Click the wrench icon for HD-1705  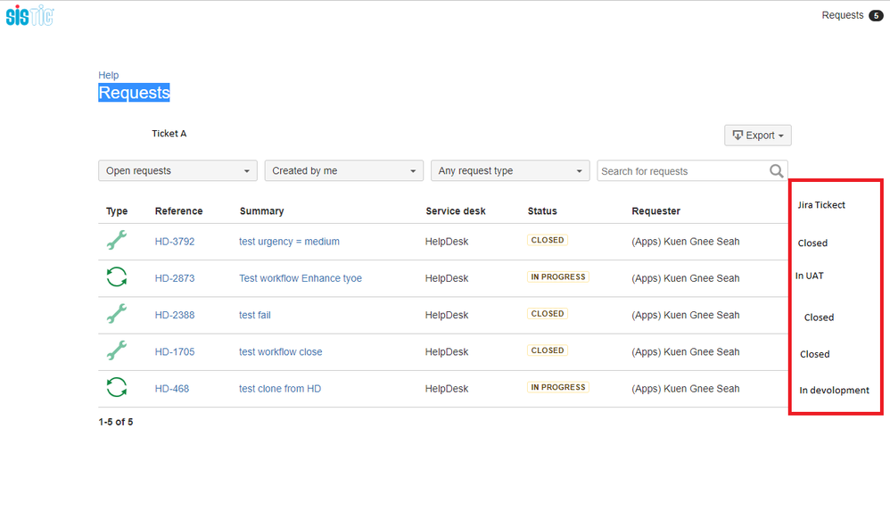coord(116,350)
